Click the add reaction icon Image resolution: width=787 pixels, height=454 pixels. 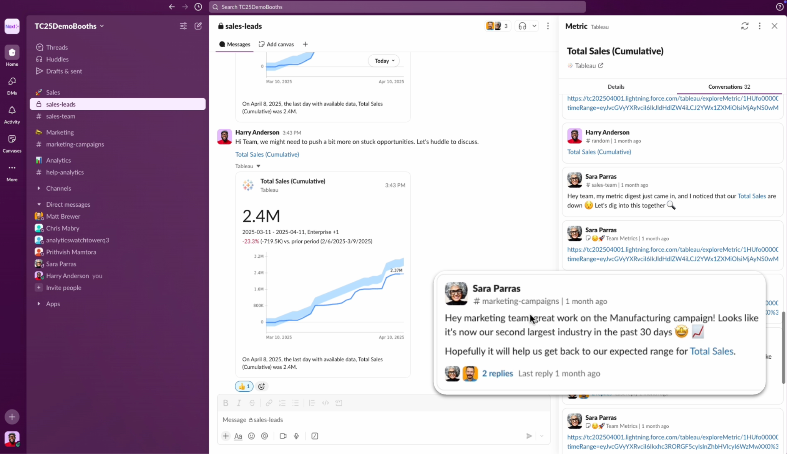261,386
